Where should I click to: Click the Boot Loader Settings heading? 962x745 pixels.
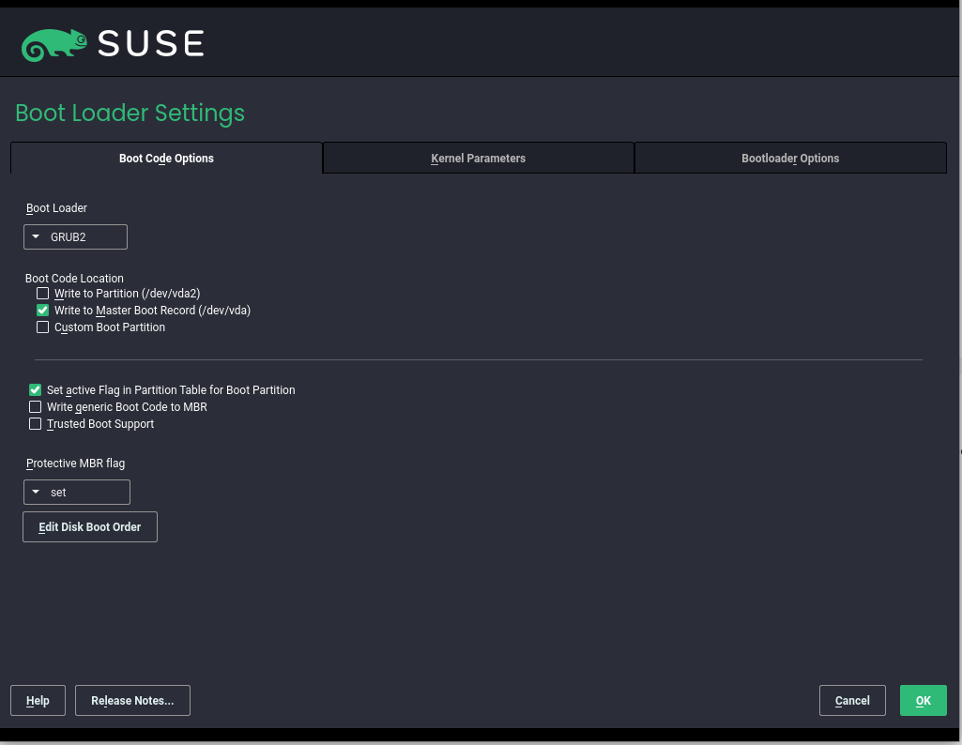[x=130, y=114]
